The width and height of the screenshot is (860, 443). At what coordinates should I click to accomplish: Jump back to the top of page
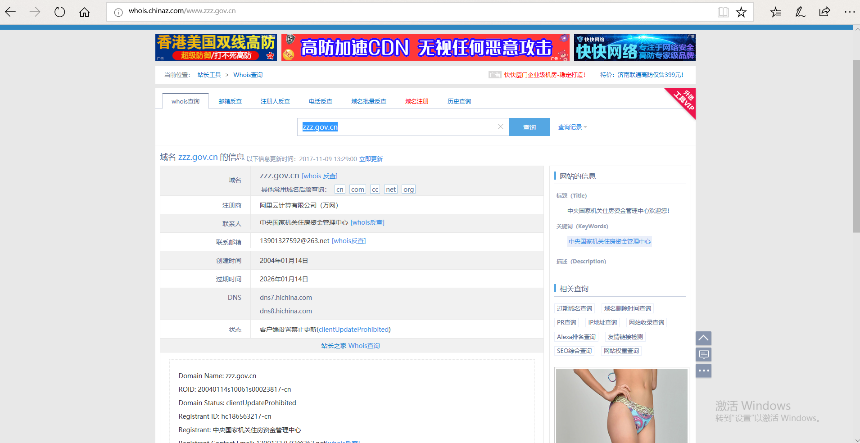(703, 338)
